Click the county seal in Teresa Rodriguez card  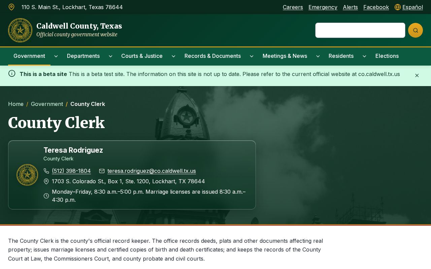(x=27, y=175)
